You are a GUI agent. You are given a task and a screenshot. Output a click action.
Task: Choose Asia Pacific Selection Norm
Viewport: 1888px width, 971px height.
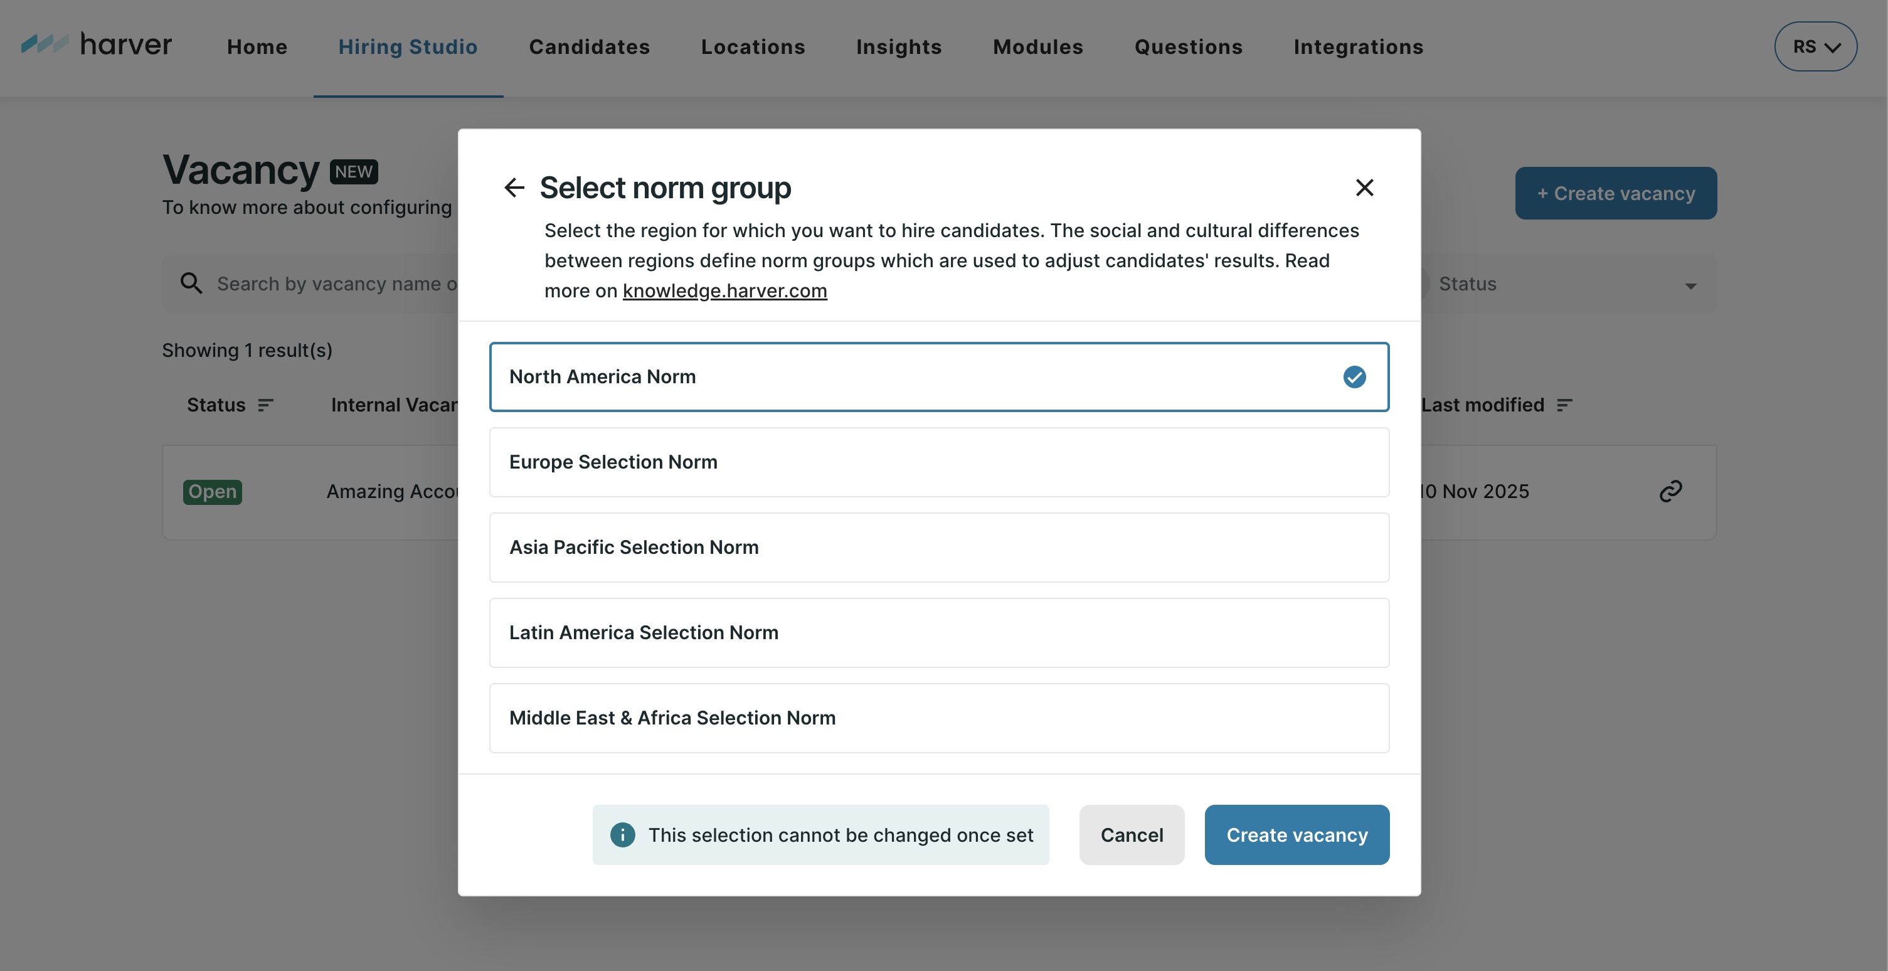click(x=938, y=548)
